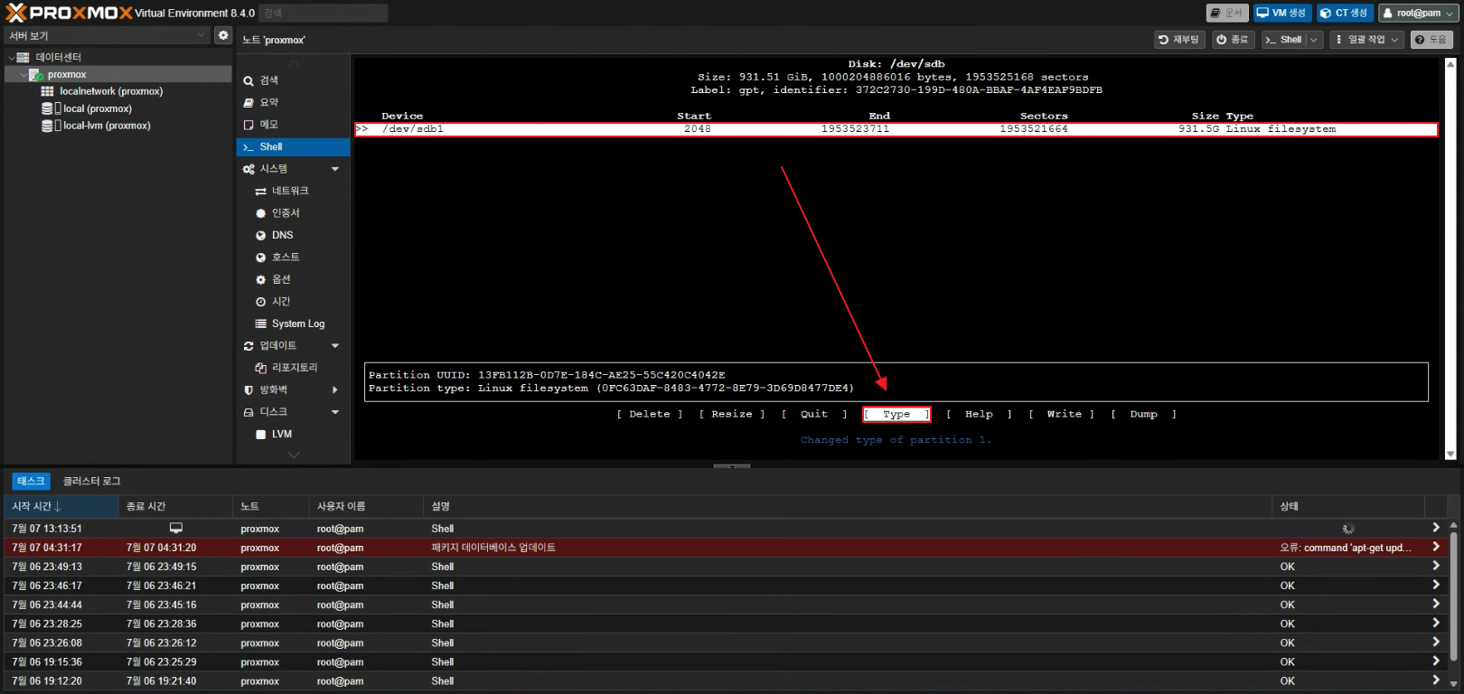
Task: Collapse 업데이트 section arrow
Action: pyautogui.click(x=335, y=346)
